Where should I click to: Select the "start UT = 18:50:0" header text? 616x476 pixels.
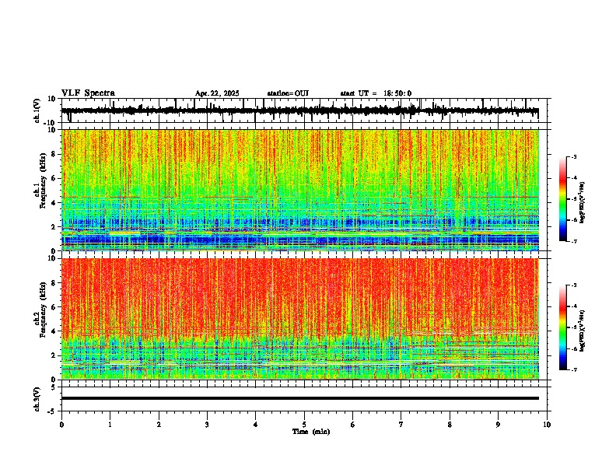[376, 93]
